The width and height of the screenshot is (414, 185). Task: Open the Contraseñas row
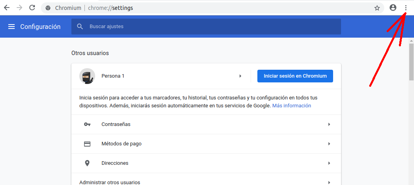[206, 124]
